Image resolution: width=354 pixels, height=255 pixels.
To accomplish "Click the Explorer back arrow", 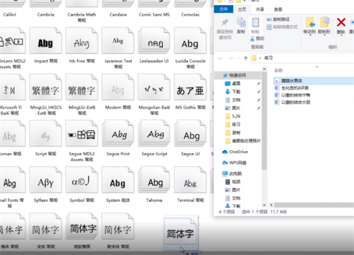I will (x=221, y=58).
